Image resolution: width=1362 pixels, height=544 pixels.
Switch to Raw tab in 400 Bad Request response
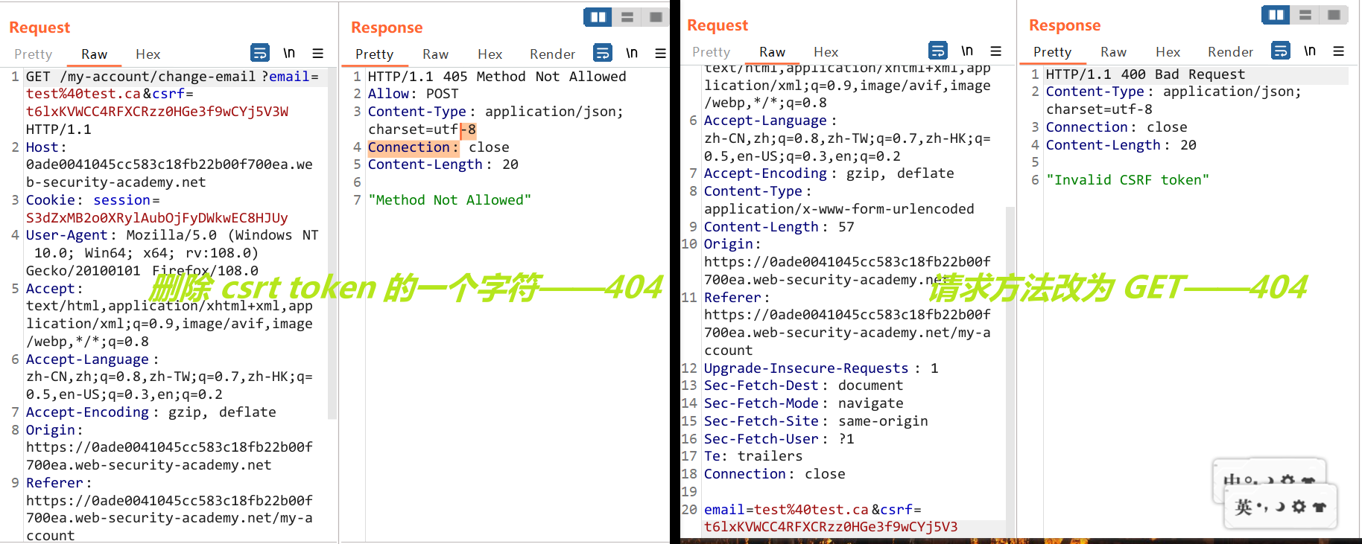click(x=1113, y=51)
